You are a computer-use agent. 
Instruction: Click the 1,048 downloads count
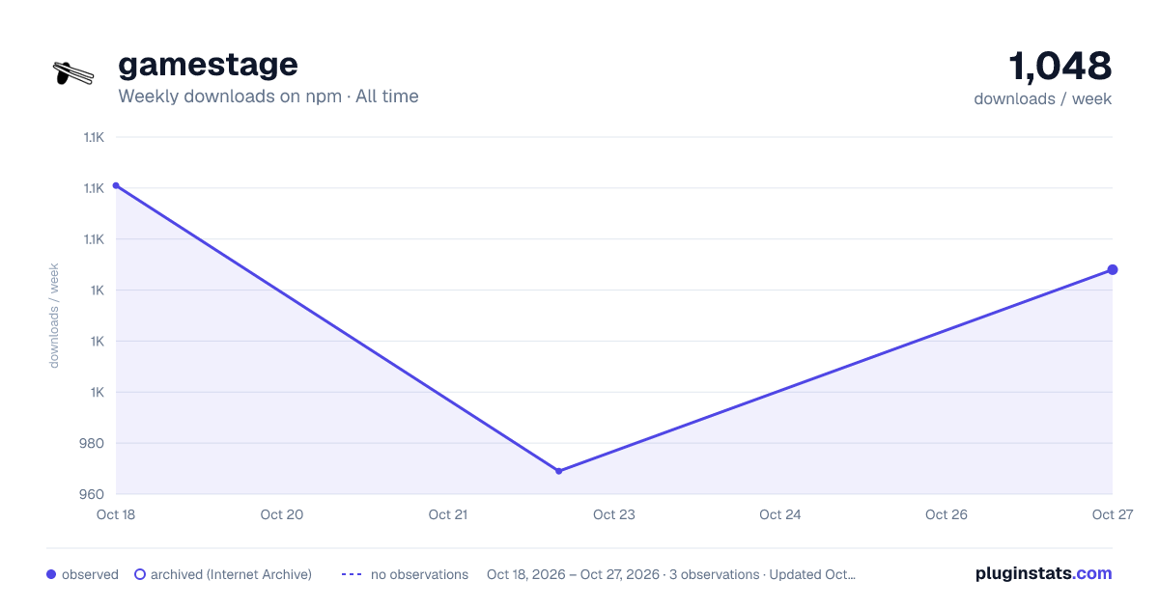[x=1060, y=66]
